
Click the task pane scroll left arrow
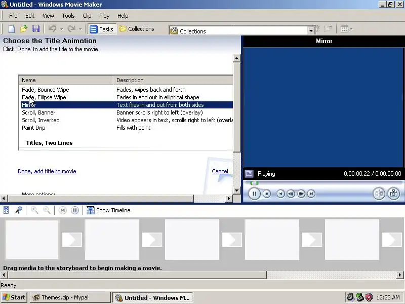4,198
